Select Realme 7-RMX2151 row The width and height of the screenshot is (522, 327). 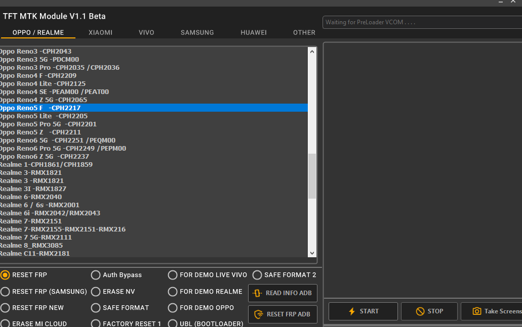[154, 221]
